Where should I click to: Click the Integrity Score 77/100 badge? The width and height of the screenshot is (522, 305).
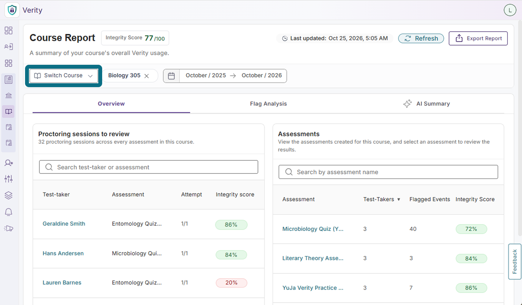point(135,38)
